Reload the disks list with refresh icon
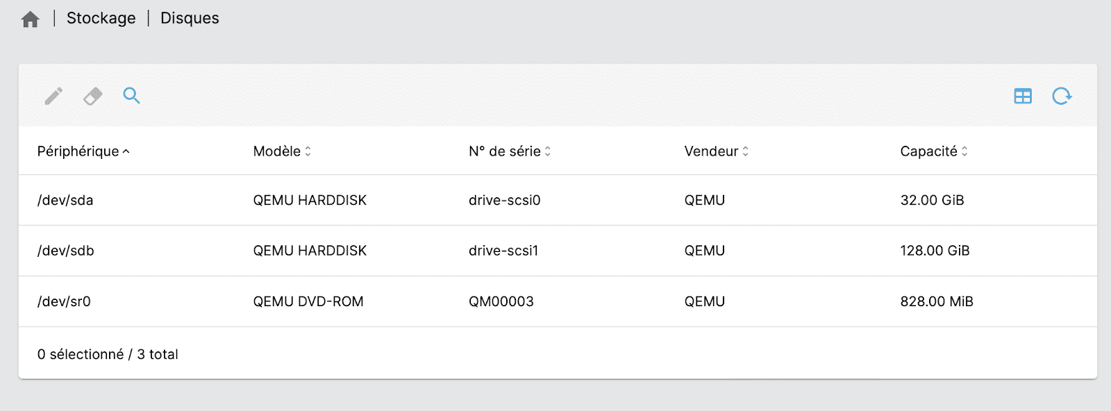 click(1062, 96)
